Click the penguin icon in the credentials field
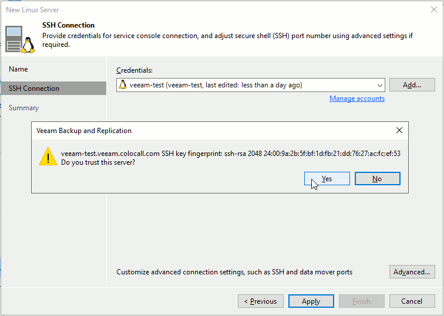Screen dimensions: 444x316 [x=123, y=85]
